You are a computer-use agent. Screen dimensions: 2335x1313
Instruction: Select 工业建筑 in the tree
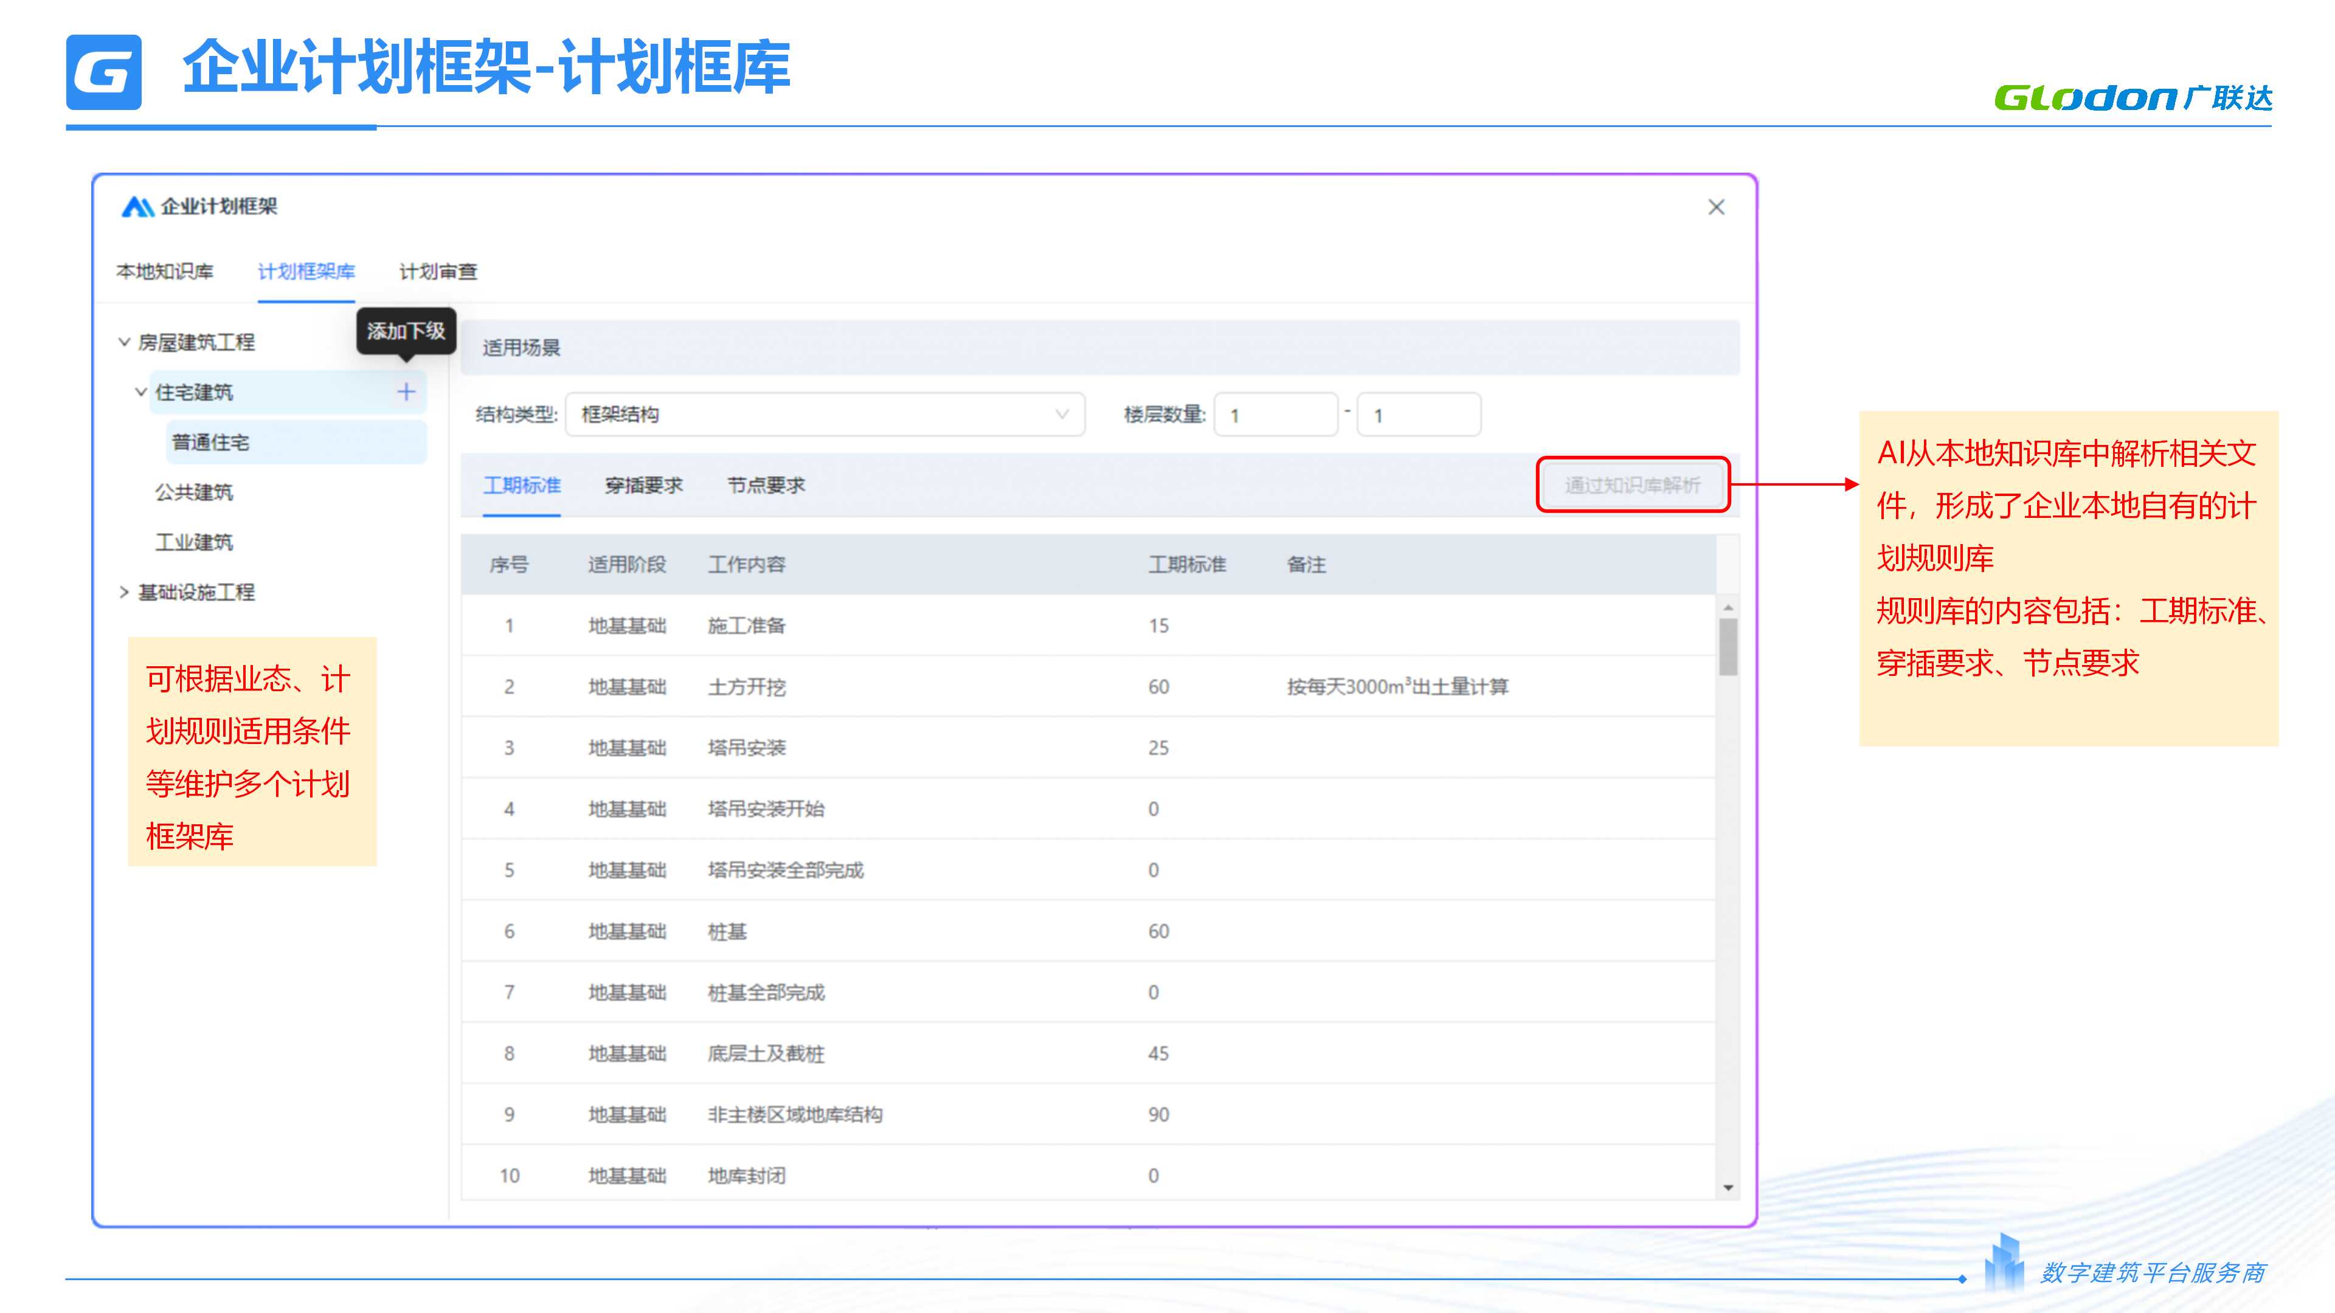tap(194, 542)
